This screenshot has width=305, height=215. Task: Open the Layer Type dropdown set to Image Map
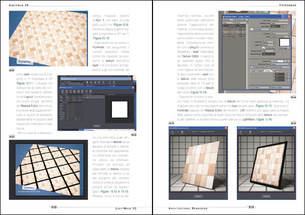pos(280,20)
